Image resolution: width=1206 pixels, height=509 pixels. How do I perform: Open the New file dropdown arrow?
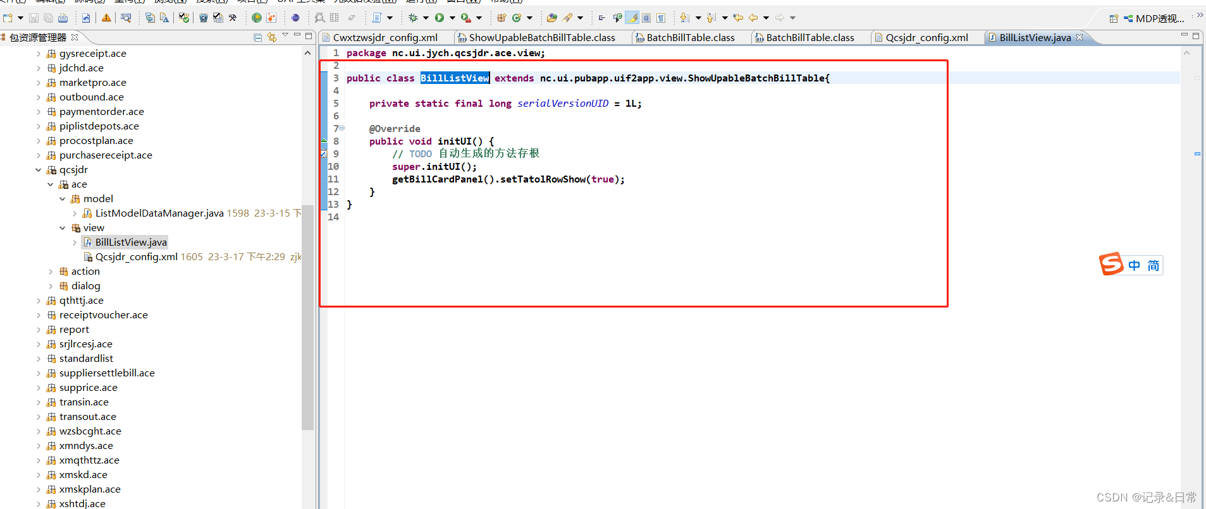click(x=20, y=18)
